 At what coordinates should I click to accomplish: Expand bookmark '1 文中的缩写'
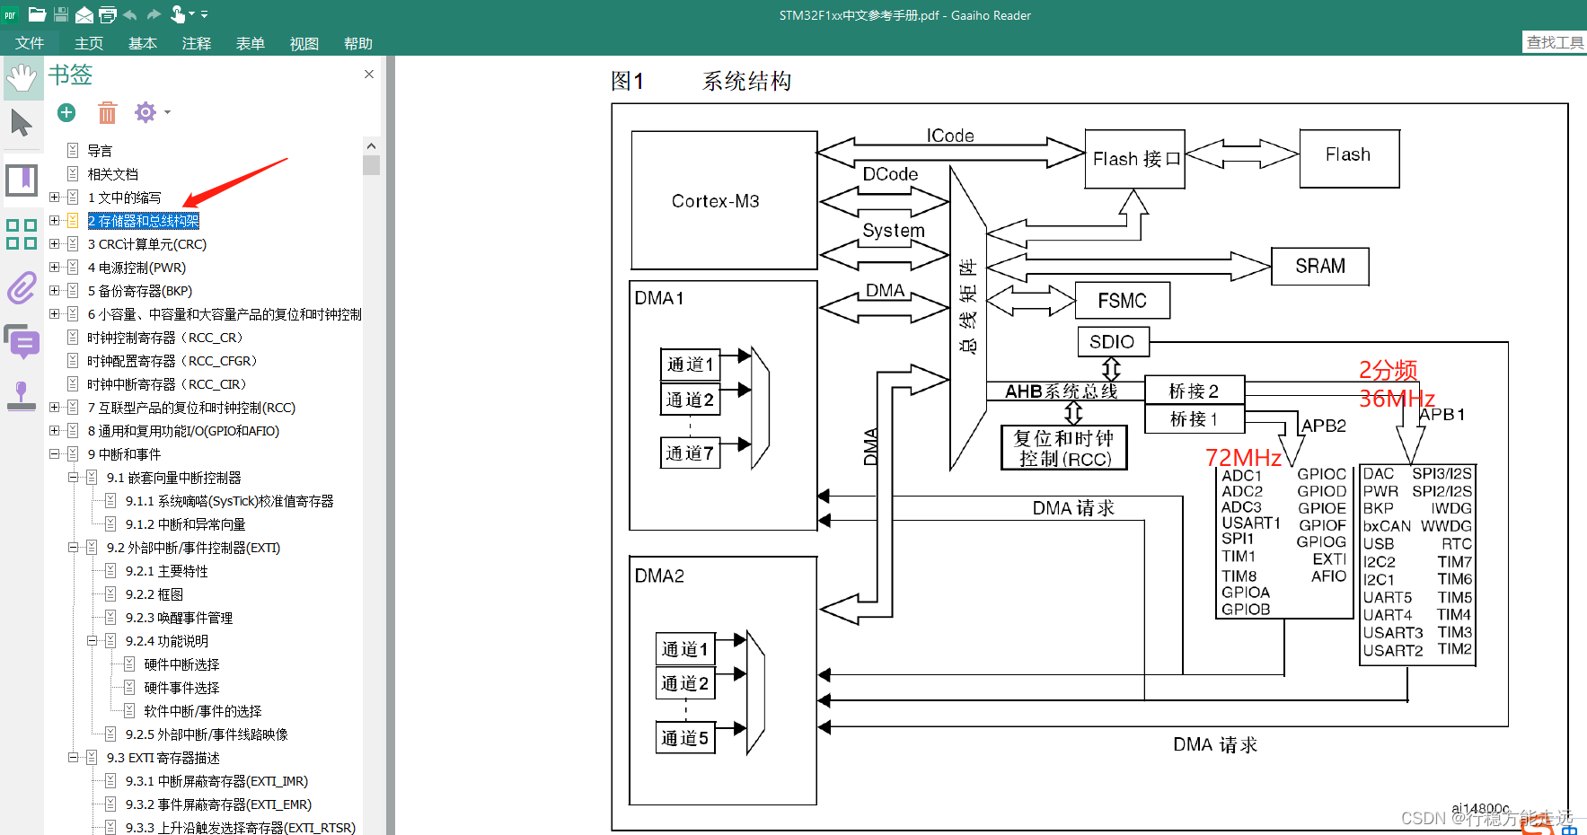(x=55, y=198)
